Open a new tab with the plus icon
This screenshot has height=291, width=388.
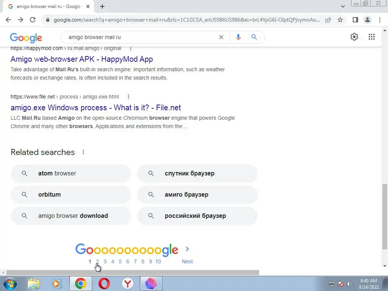[x=102, y=7]
